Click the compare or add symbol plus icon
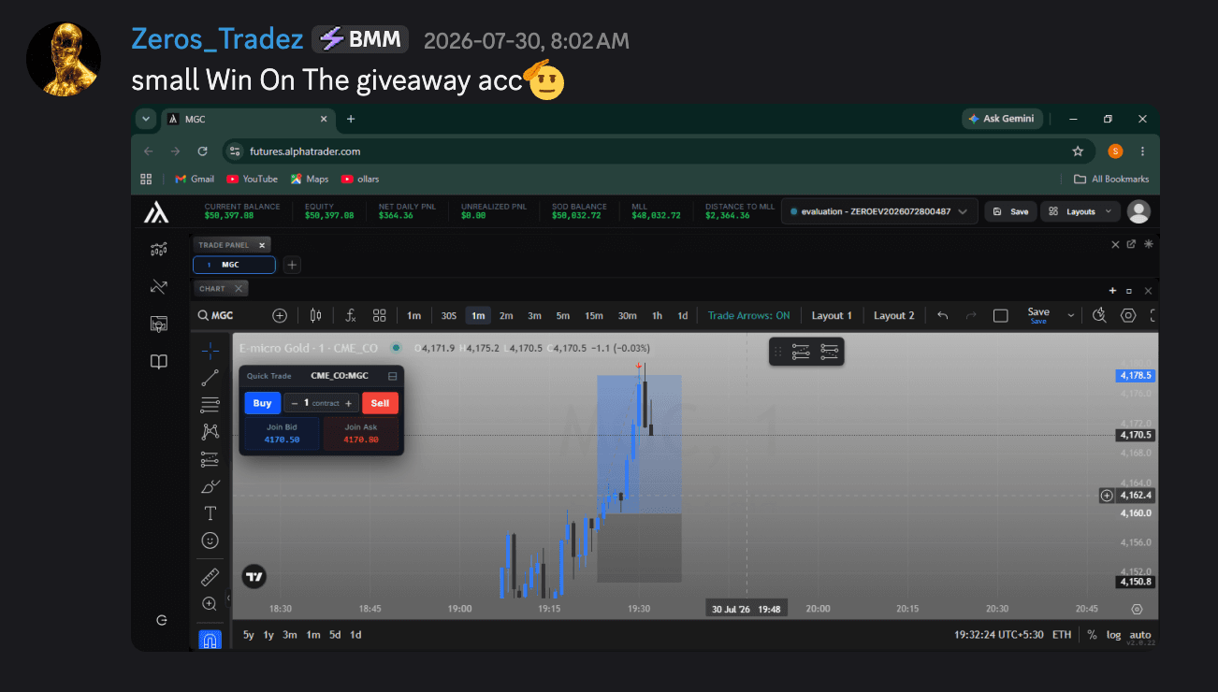This screenshot has height=692, width=1218. [280, 315]
